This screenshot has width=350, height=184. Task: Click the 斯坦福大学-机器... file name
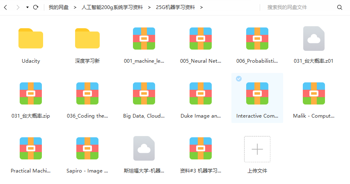pos(144,171)
